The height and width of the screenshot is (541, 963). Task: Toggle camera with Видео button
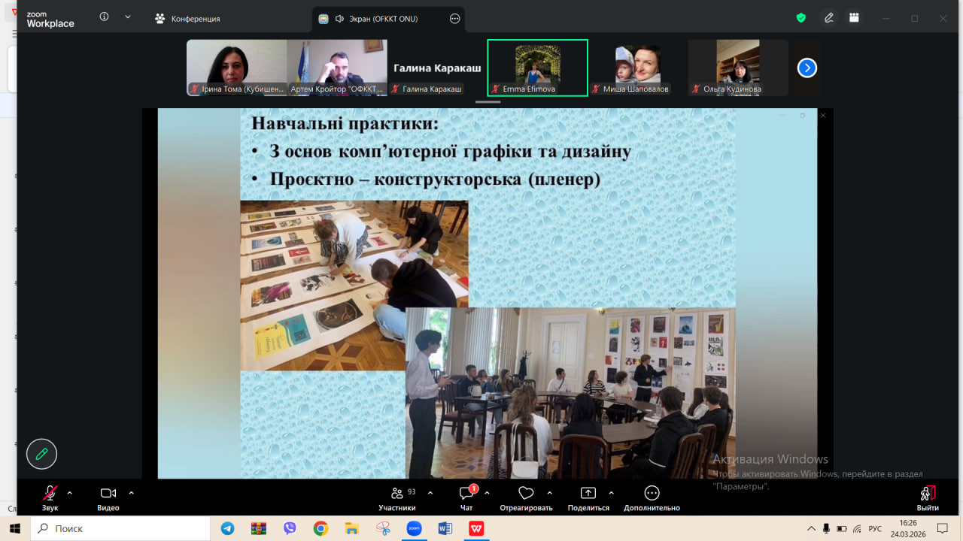pyautogui.click(x=108, y=494)
